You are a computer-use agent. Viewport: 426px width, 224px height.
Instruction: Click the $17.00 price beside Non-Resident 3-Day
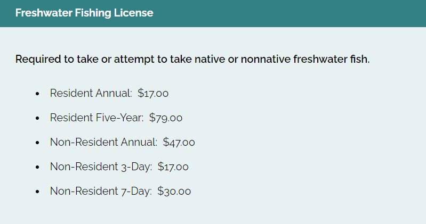(173, 167)
